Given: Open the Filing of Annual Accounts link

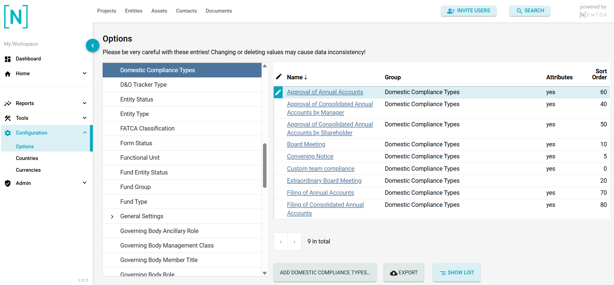Looking at the screenshot, I should pos(320,193).
